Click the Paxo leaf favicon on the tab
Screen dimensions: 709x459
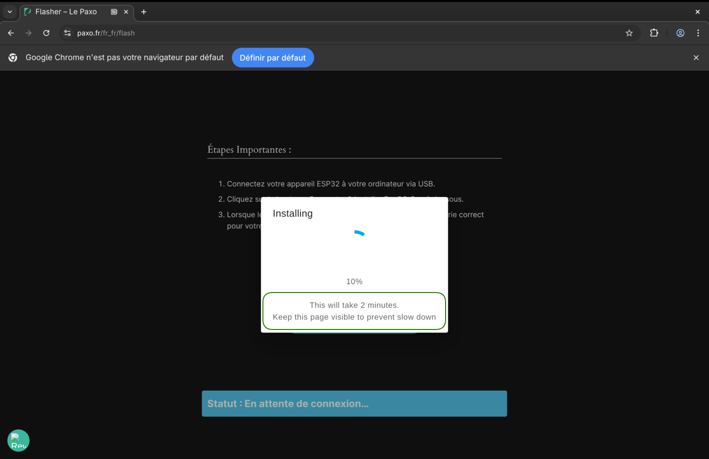point(27,11)
